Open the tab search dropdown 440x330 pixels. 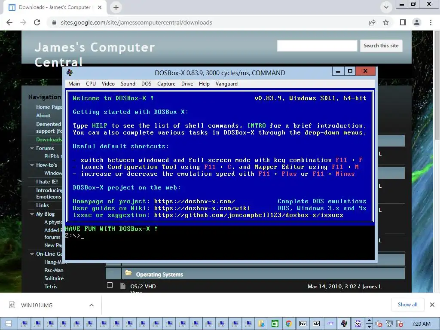(x=386, y=7)
